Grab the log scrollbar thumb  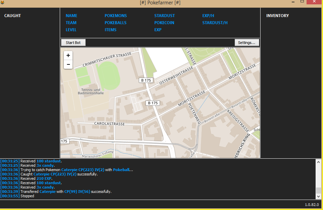[318, 191]
